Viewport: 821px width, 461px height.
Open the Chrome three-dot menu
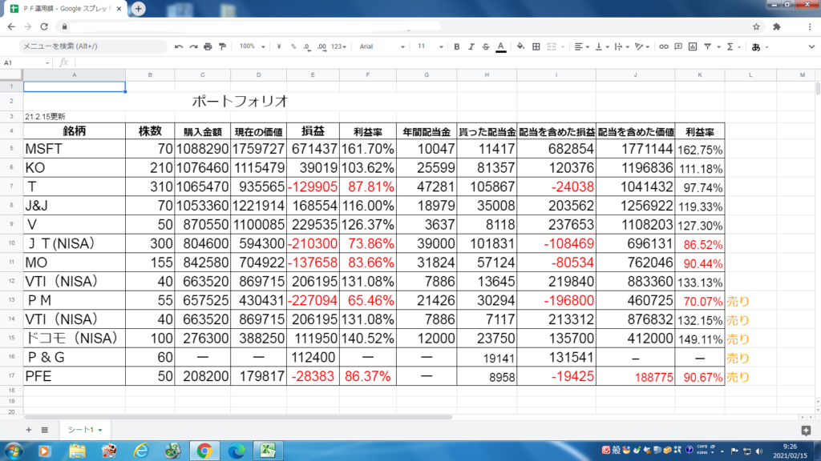(810, 26)
